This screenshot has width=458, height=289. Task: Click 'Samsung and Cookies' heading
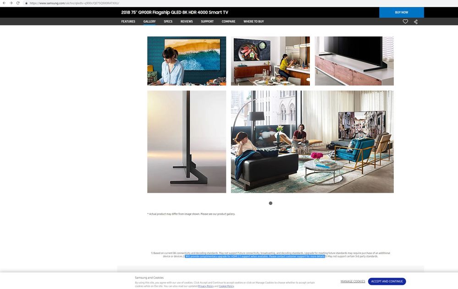tap(149, 278)
